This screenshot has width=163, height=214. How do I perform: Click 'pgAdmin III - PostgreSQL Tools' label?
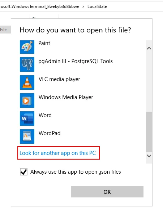tap(76, 61)
